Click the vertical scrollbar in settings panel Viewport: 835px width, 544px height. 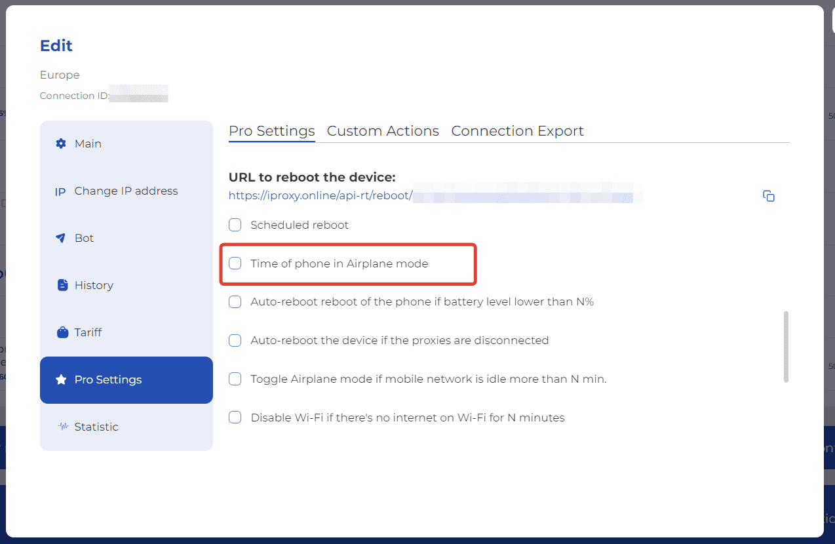pyautogui.click(x=786, y=346)
